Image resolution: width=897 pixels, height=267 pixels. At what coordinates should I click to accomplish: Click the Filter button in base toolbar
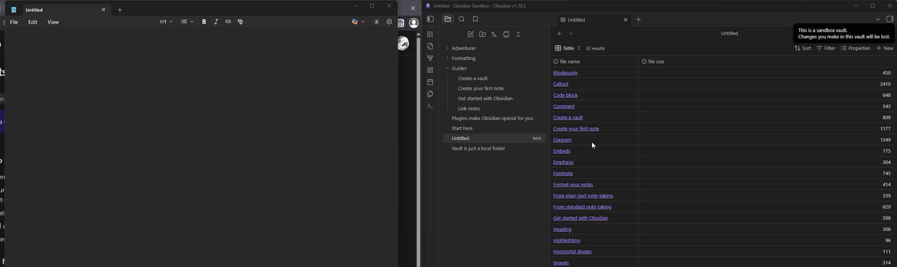826,48
